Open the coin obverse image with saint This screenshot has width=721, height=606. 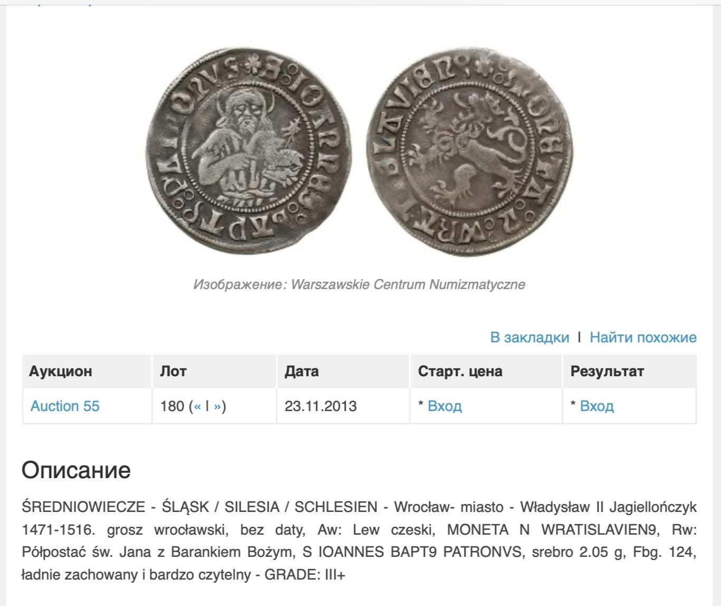click(249, 152)
